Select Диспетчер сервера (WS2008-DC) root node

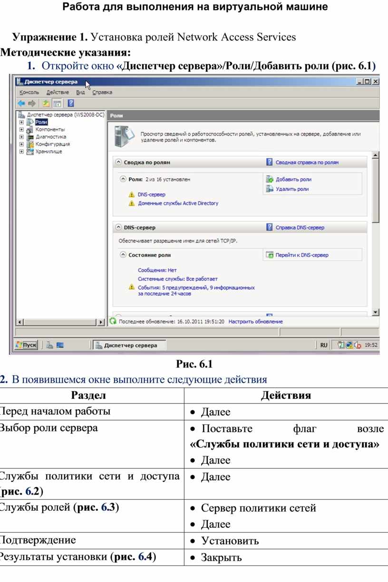66,115
